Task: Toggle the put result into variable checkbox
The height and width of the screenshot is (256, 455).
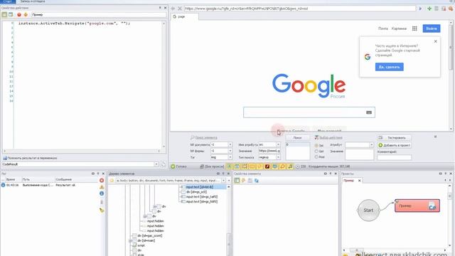Action: click(x=5, y=158)
